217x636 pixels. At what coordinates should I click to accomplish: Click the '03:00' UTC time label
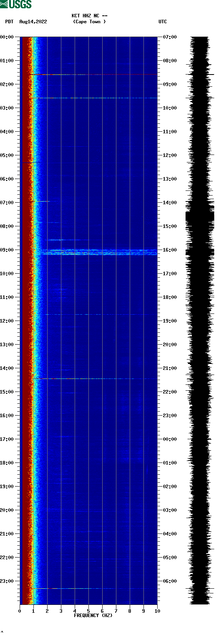[x=170, y=510]
